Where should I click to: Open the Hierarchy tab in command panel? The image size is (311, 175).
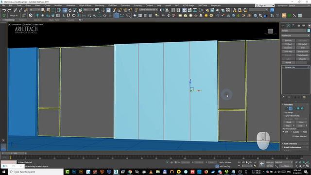(x=294, y=26)
